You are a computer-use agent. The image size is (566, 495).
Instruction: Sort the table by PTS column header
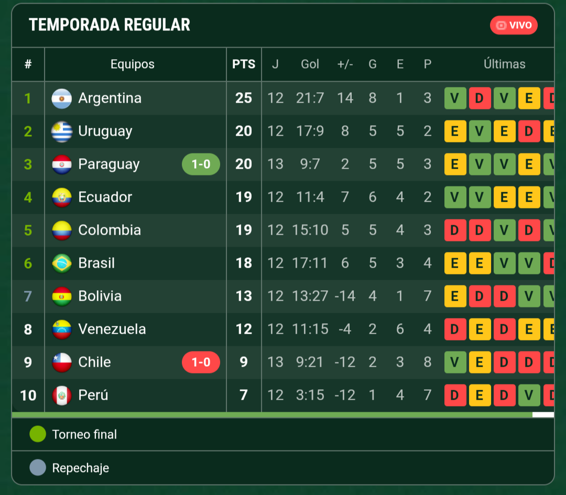tap(244, 64)
